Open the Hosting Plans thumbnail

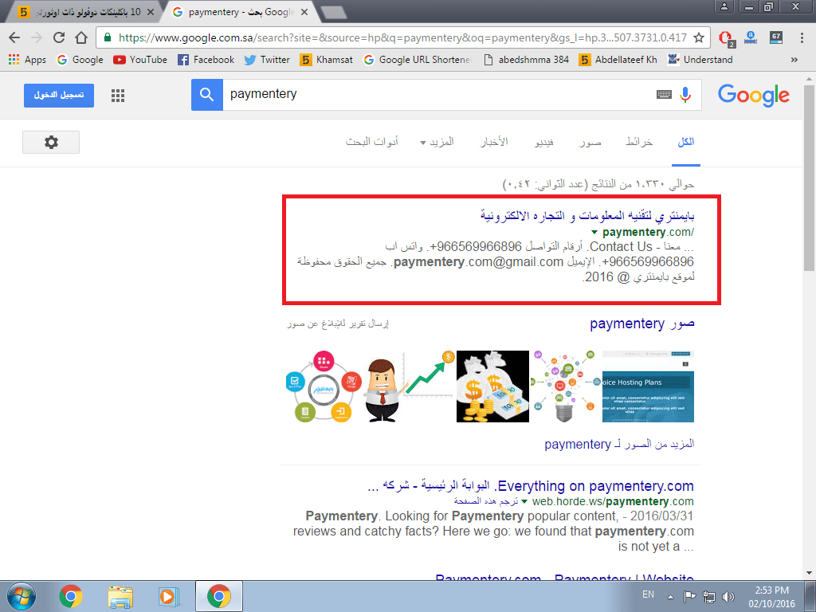click(x=648, y=386)
